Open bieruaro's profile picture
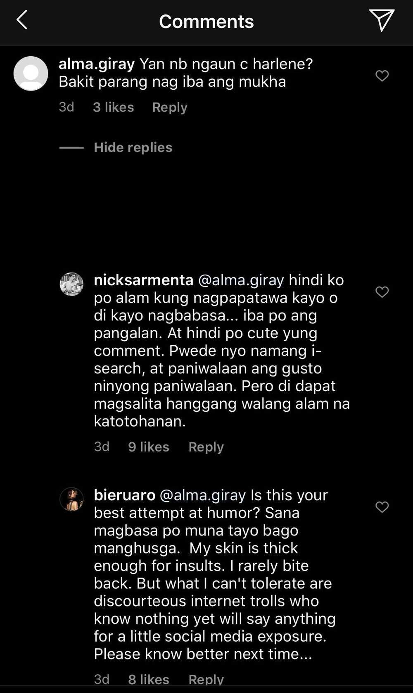The image size is (413, 693). [x=71, y=499]
